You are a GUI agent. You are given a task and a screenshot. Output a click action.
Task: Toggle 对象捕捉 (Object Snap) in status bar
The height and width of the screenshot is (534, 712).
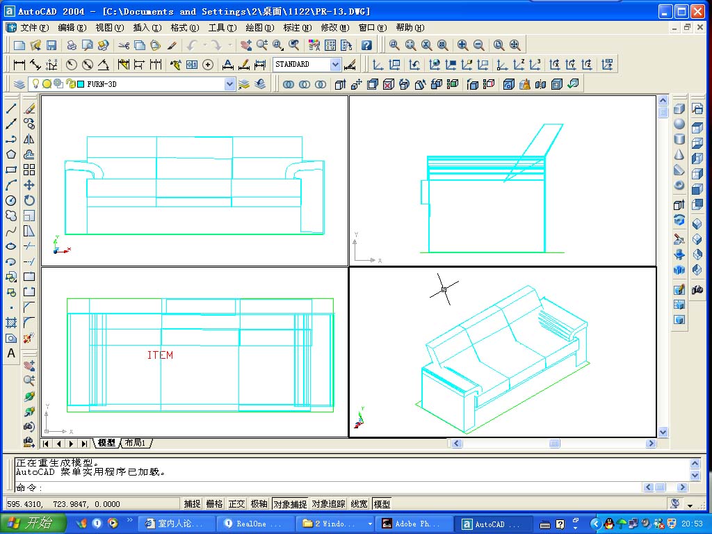pyautogui.click(x=290, y=504)
